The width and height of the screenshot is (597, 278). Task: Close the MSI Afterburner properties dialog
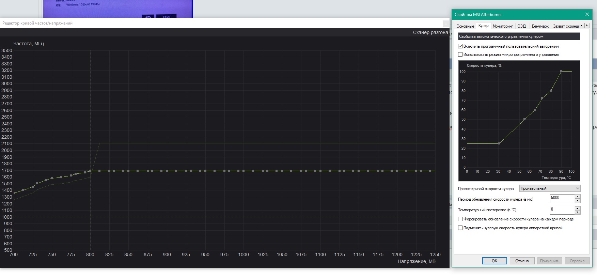587,14
